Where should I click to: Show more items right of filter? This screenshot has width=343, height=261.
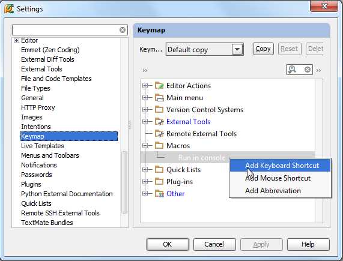(x=318, y=70)
